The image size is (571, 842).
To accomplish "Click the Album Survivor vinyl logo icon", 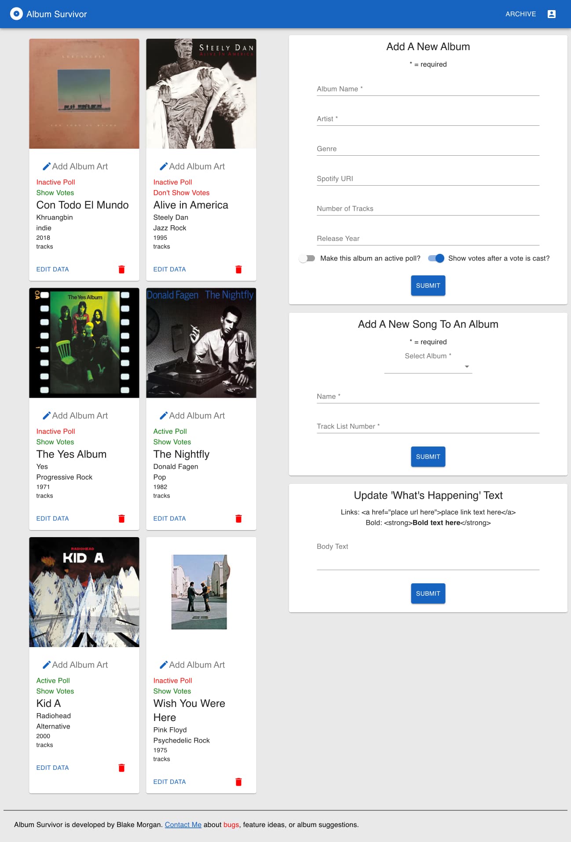I will (16, 14).
